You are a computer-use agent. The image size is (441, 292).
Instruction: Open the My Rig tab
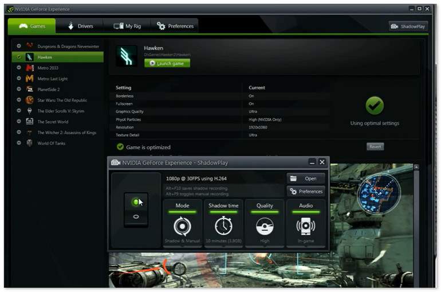pyautogui.click(x=127, y=26)
